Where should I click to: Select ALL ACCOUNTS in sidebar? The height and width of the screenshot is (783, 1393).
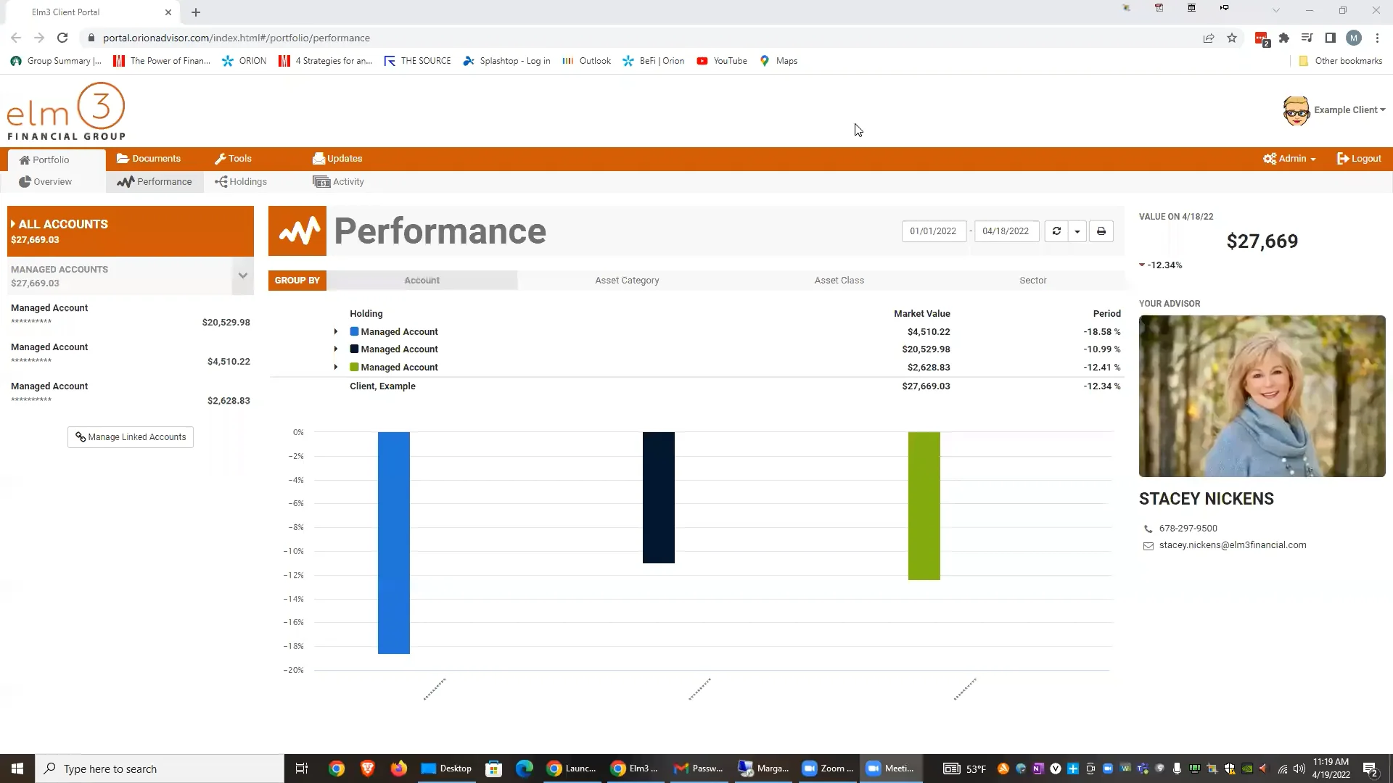tap(131, 231)
